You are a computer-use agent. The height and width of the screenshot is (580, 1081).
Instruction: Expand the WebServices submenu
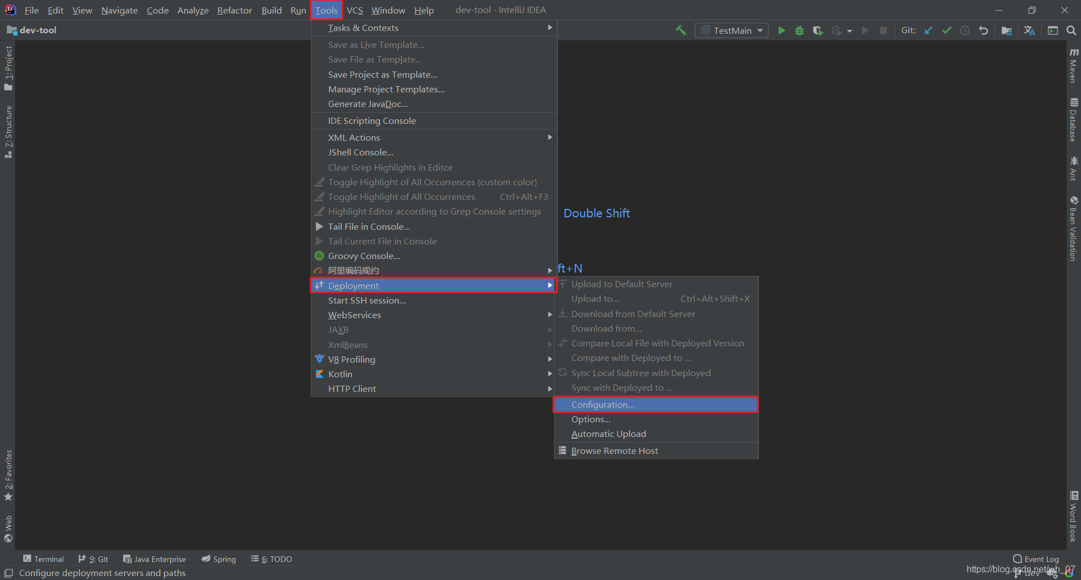click(434, 315)
